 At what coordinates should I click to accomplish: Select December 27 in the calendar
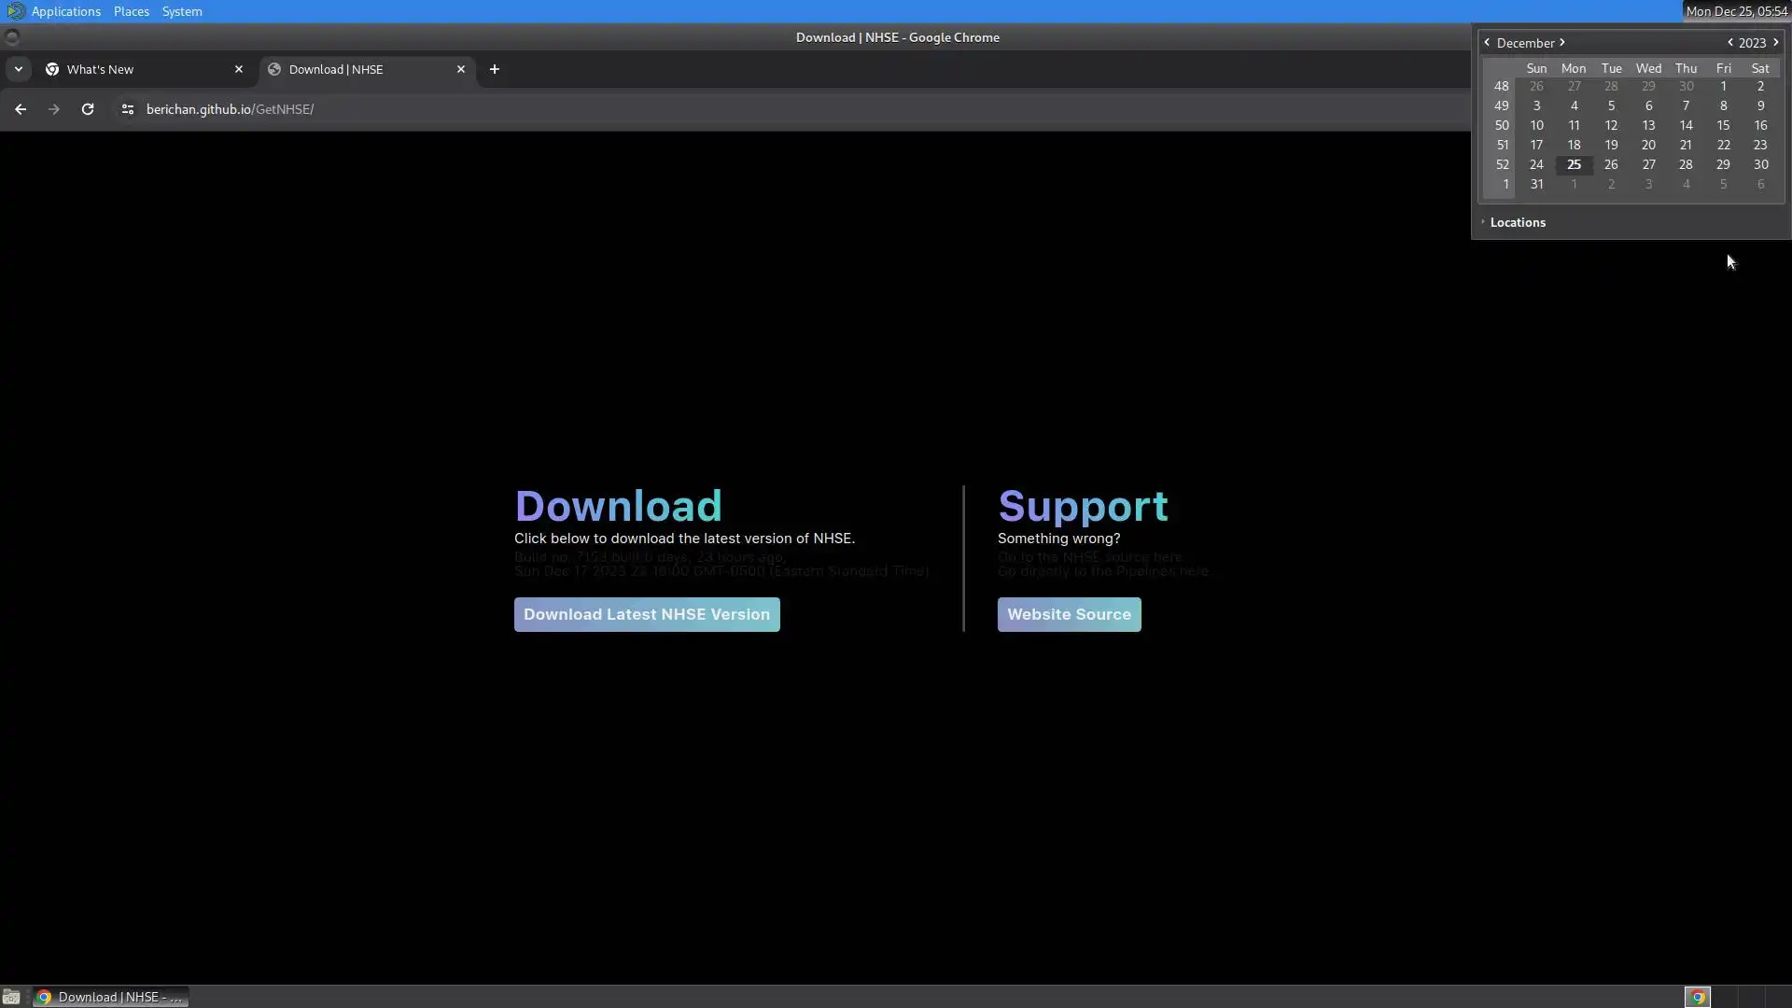pyautogui.click(x=1648, y=164)
